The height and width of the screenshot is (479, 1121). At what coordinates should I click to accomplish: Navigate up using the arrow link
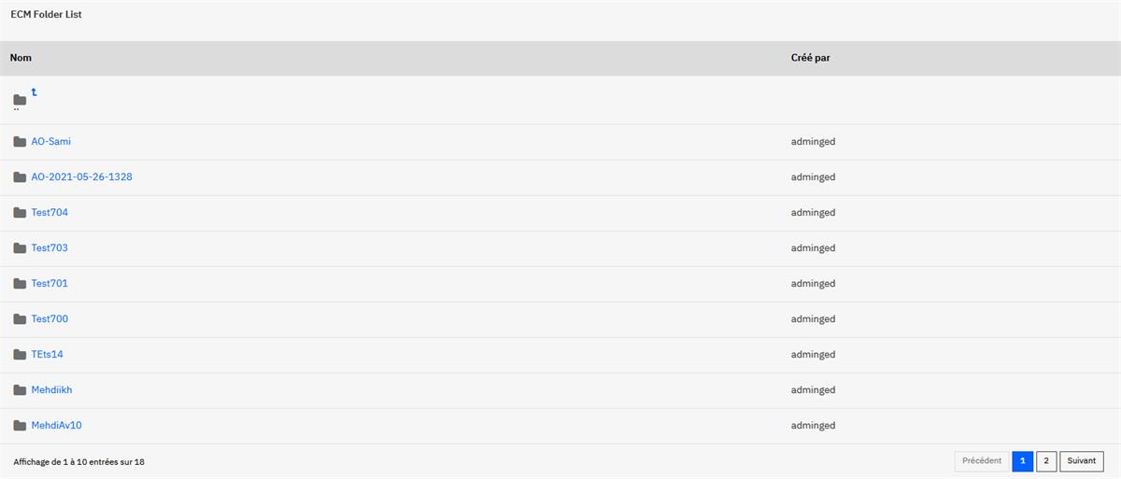pos(35,92)
